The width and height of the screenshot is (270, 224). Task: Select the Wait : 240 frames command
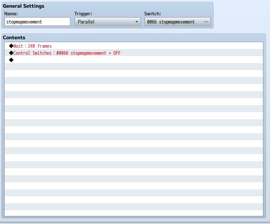pos(134,46)
